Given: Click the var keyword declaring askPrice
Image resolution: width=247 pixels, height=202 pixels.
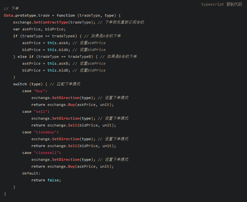Looking at the screenshot, I should pos(16,29).
